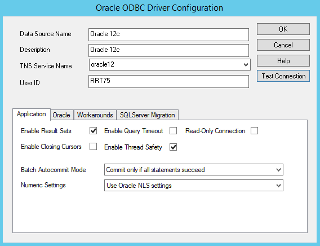Click the Test Connection button

coord(283,76)
